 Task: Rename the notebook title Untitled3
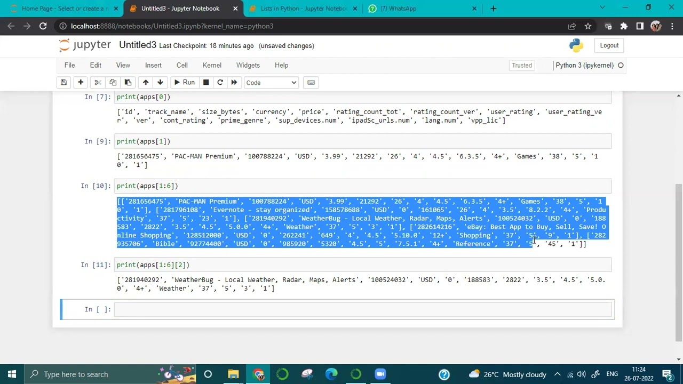tap(138, 45)
